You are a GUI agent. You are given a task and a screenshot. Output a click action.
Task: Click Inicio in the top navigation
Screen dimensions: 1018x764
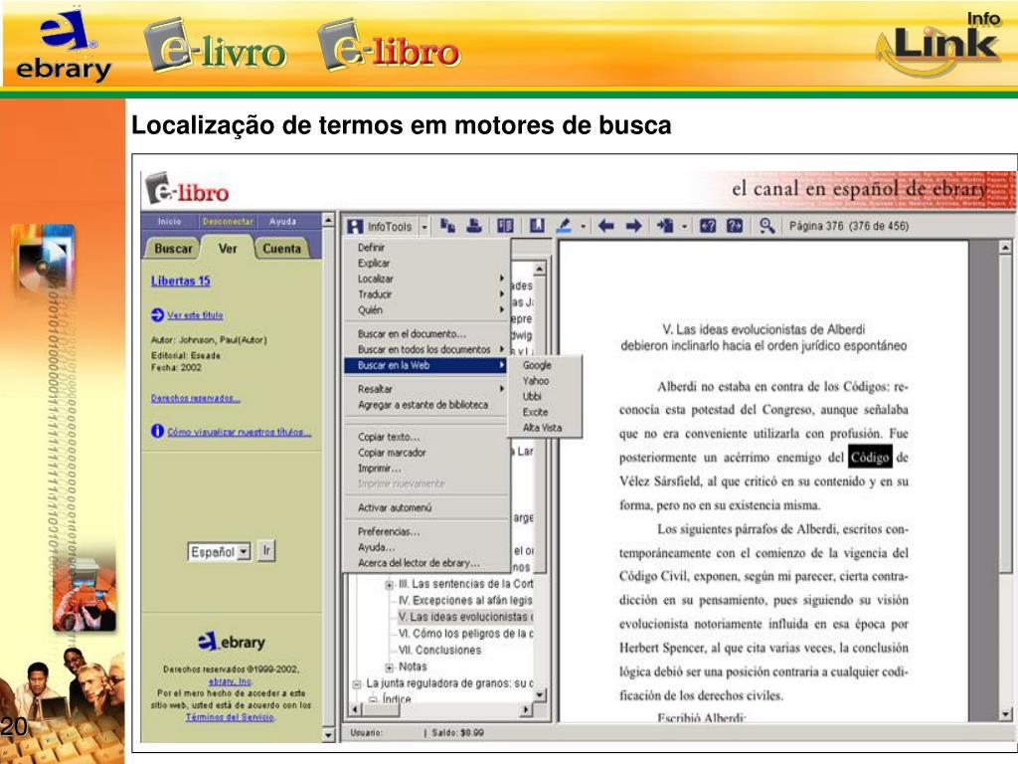point(169,222)
